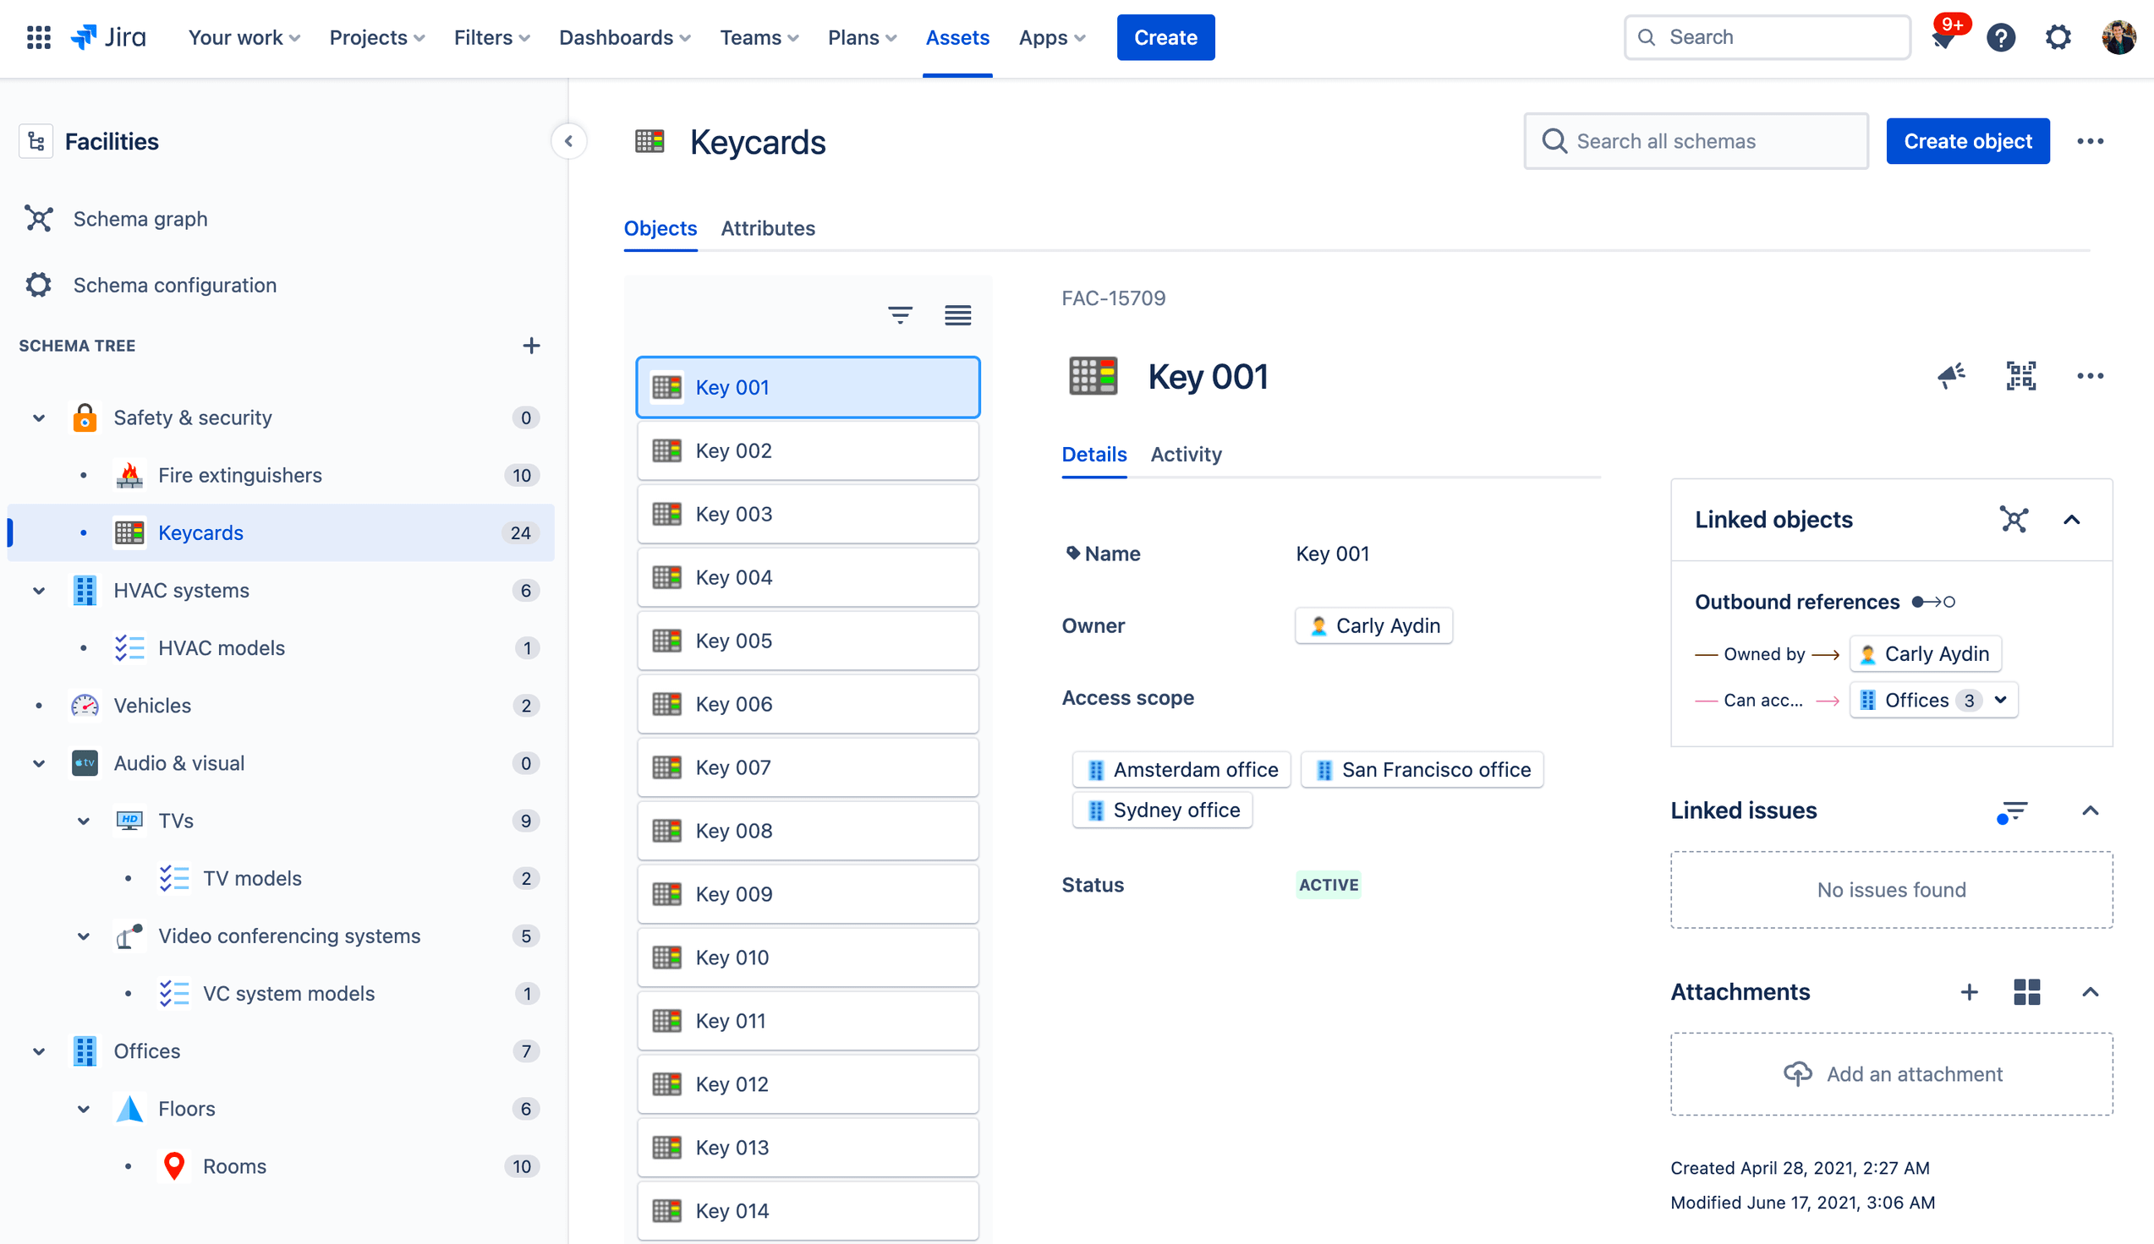Click the overflow menu icon on Key 001 detail
The height and width of the screenshot is (1244, 2154).
point(2089,374)
